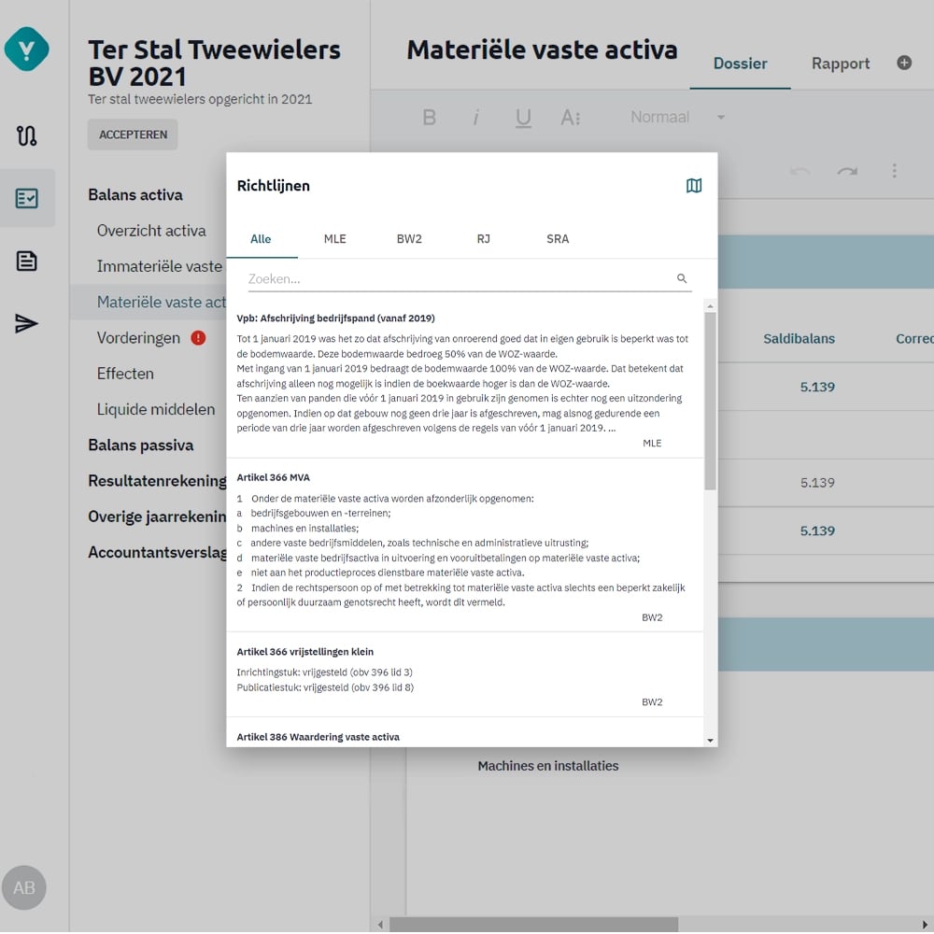Click the redo arrow icon

pyautogui.click(x=848, y=172)
